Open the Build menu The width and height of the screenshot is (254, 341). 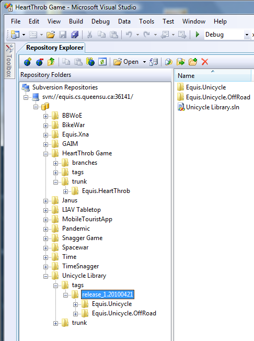point(76,21)
